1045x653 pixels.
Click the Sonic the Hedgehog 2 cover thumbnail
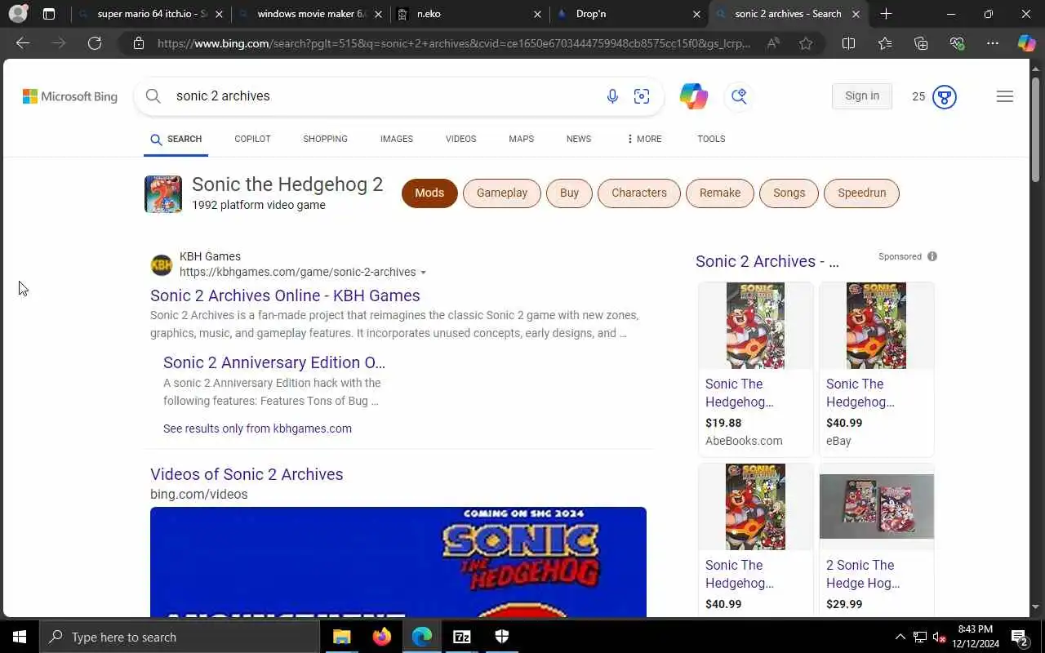point(163,194)
